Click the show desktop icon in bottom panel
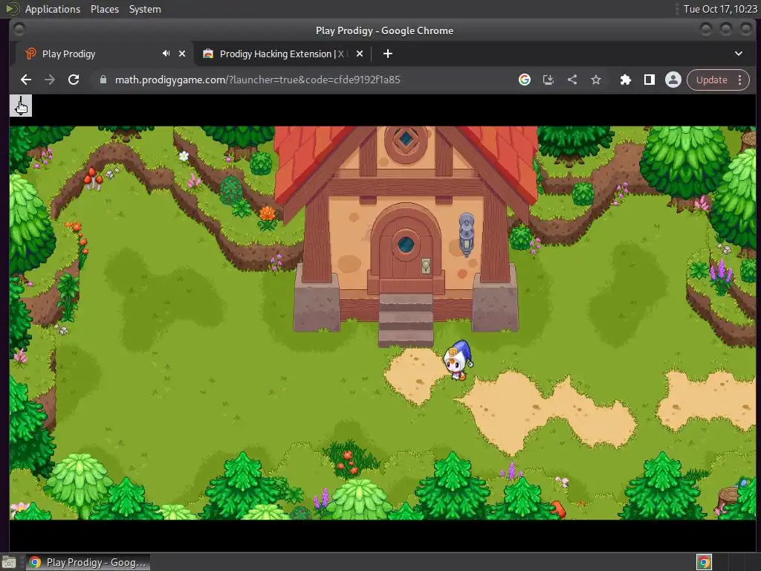Image resolution: width=761 pixels, height=571 pixels. tap(9, 562)
